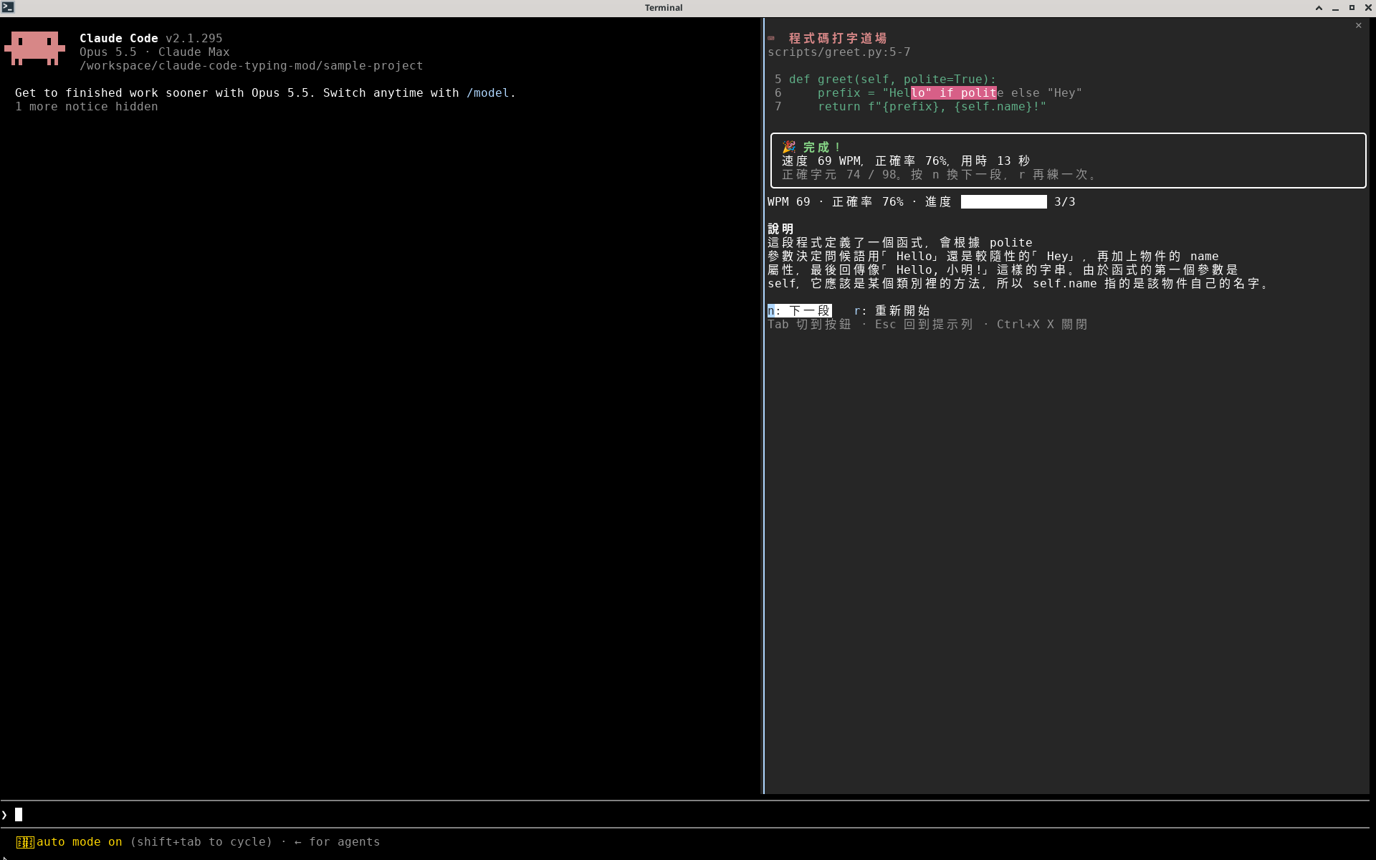Click the auto mode indicator icon

click(25, 842)
